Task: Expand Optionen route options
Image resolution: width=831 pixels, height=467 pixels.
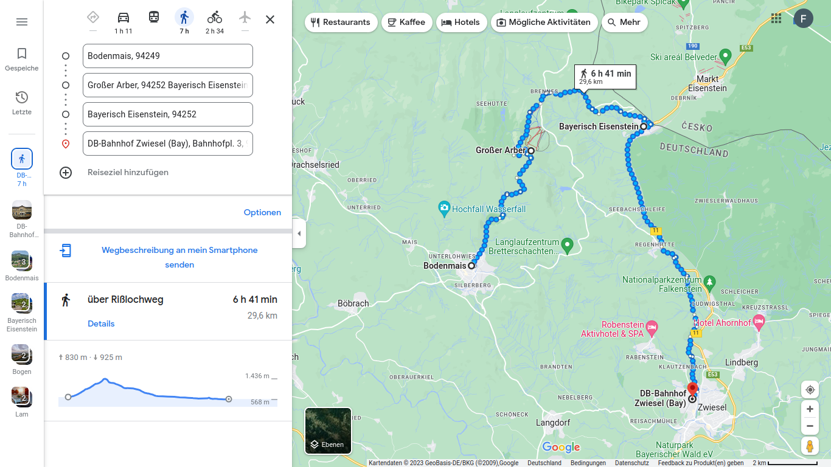Action: pyautogui.click(x=262, y=212)
